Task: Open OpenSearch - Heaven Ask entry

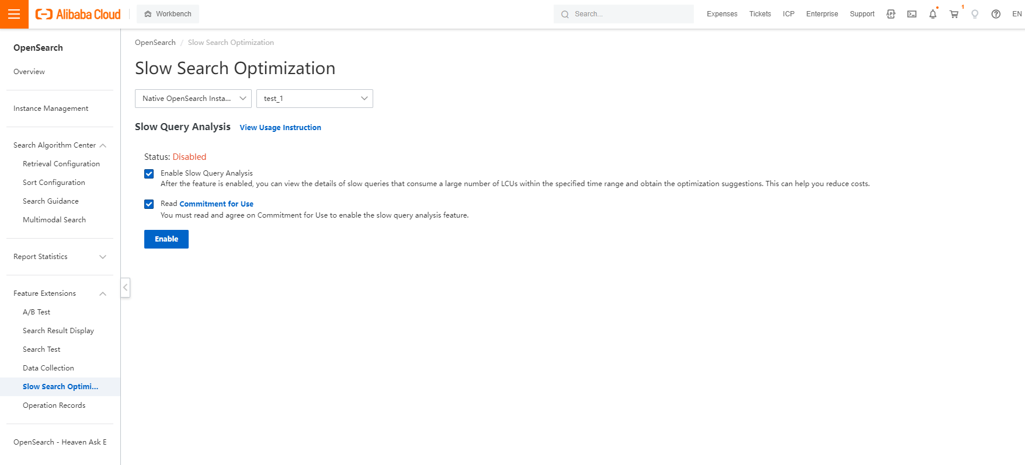Action: [60, 442]
